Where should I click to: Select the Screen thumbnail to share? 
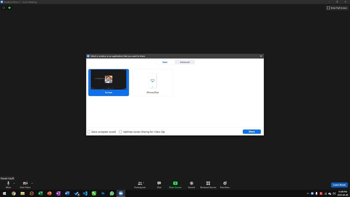(x=108, y=82)
